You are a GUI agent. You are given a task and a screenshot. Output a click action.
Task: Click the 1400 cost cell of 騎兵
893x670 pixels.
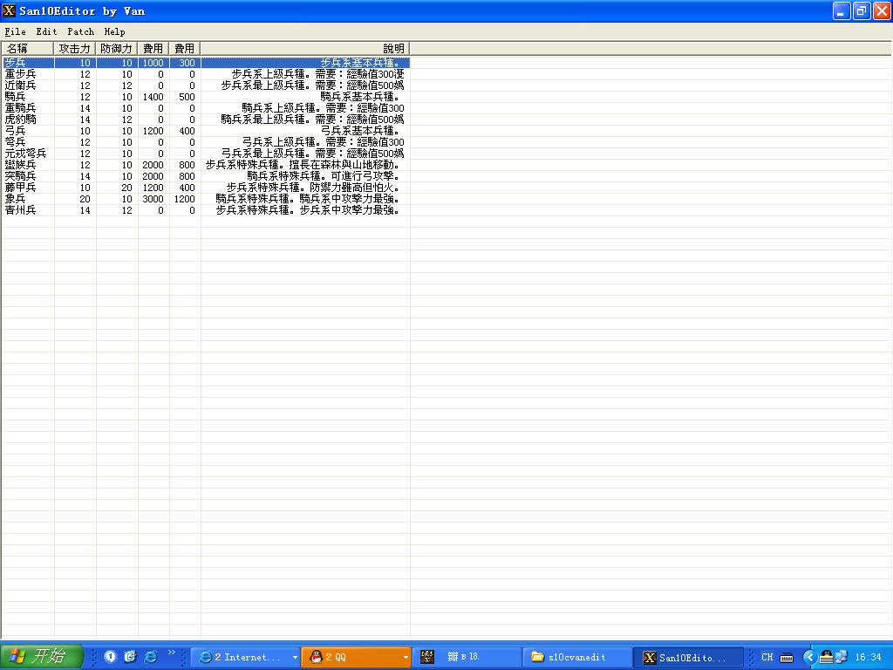click(x=153, y=97)
